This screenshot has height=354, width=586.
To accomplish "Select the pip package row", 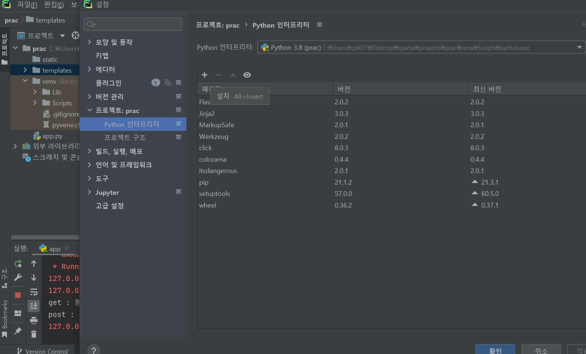I will click(x=391, y=182).
